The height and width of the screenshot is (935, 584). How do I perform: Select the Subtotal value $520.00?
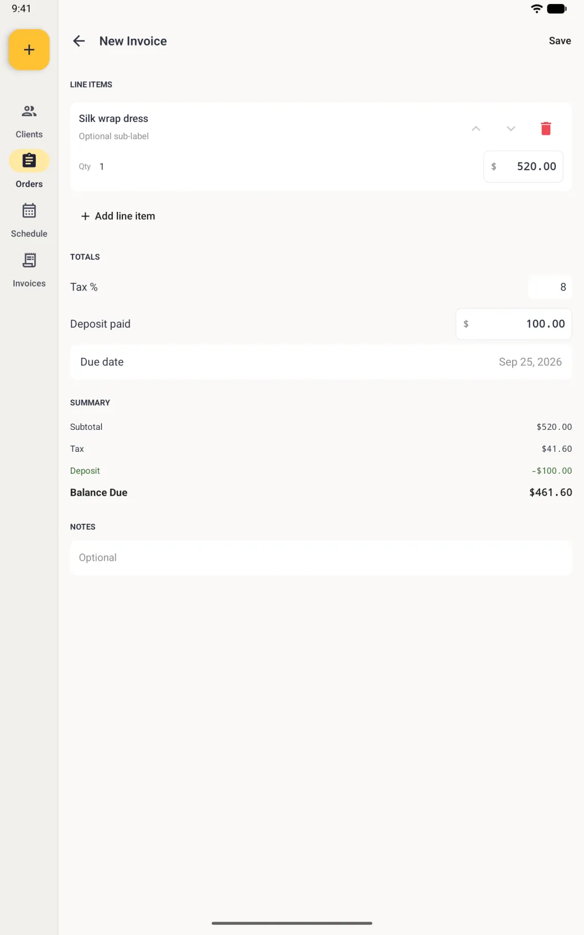click(x=554, y=427)
